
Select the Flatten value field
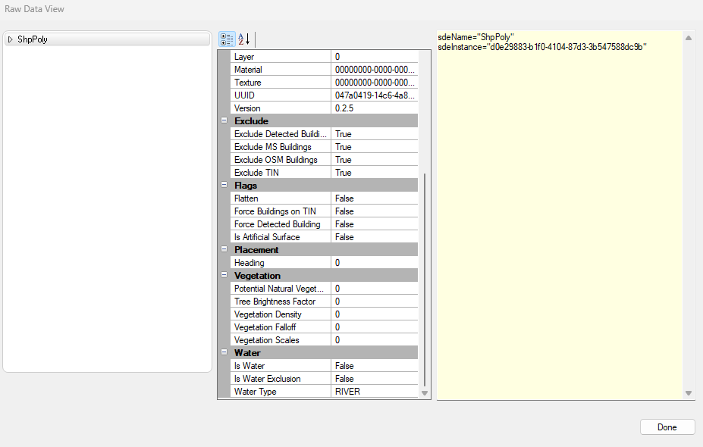[x=375, y=198]
